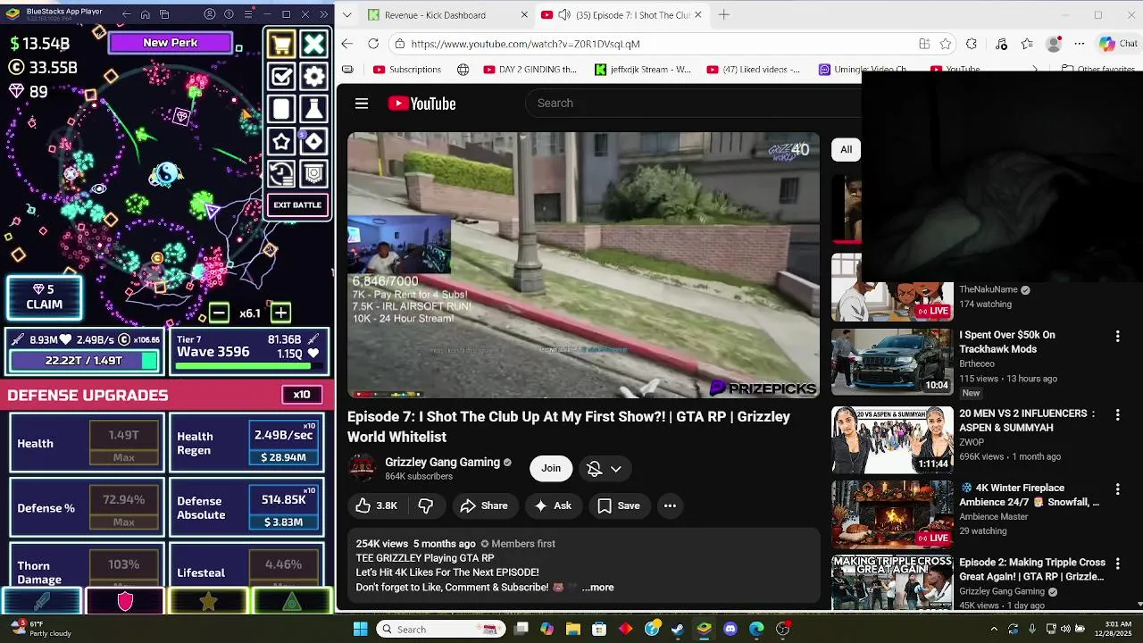Screen dimensions: 1143x643
Task: Switch to star utility upgrades tab
Action: [208, 602]
